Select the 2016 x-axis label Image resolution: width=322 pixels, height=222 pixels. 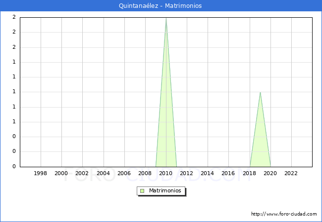[228, 173]
